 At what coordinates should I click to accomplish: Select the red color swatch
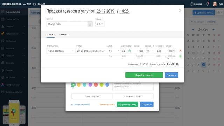click(96, 85)
